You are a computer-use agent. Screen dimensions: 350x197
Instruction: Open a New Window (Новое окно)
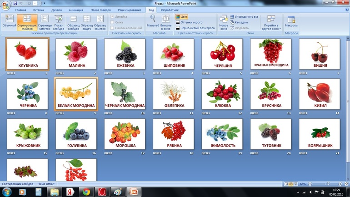coord(223,21)
